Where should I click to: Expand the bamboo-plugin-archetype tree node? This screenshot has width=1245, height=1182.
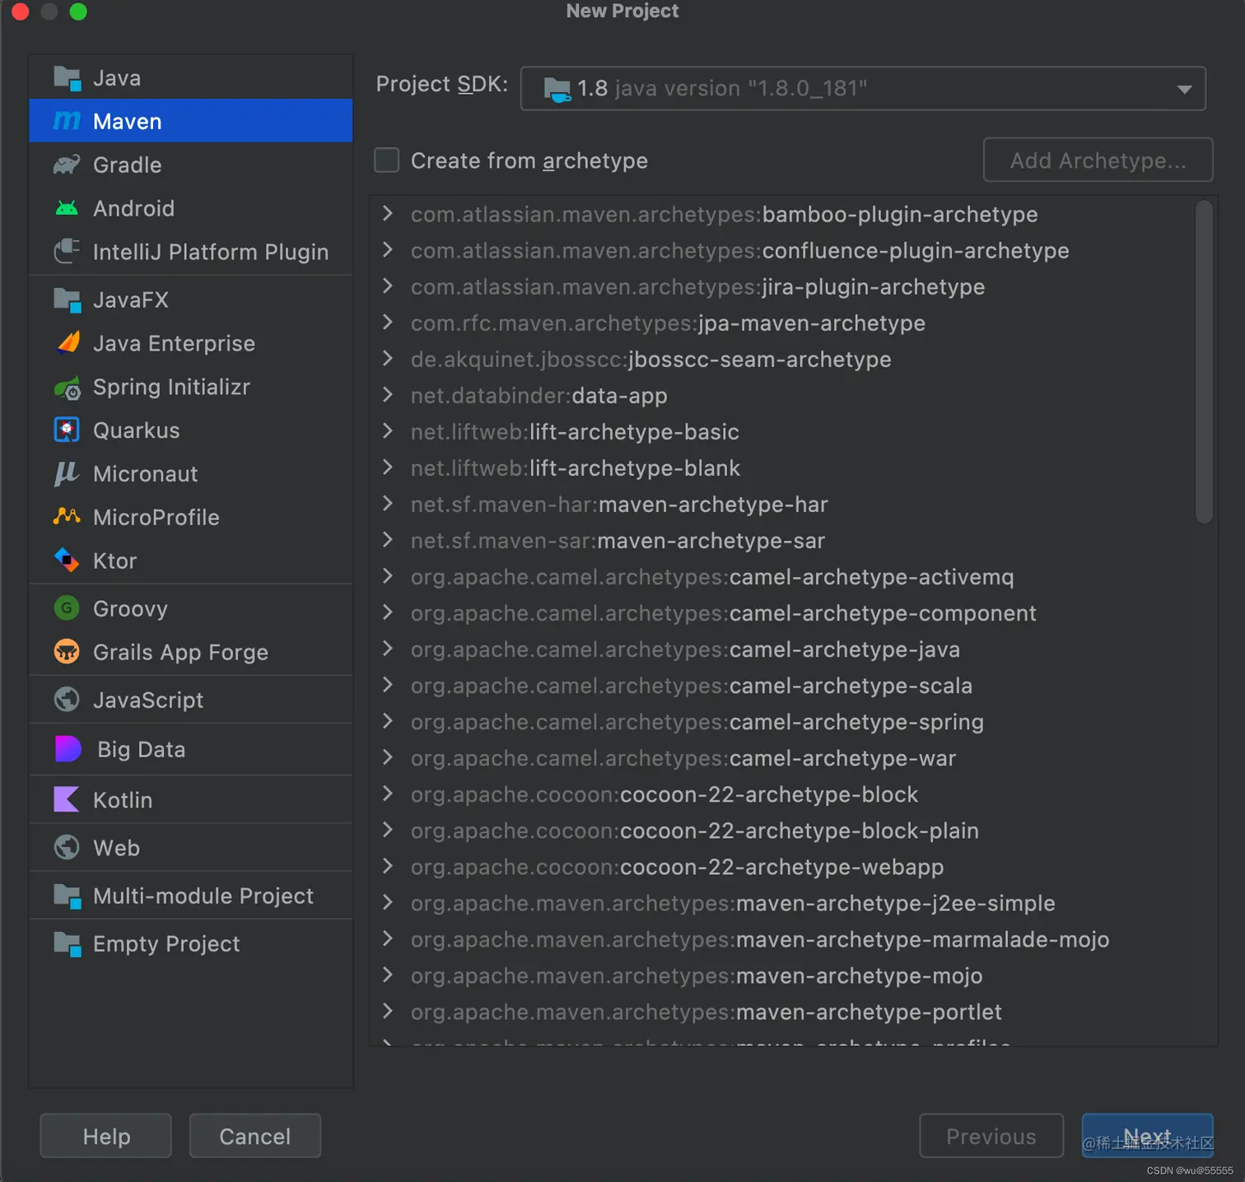click(388, 214)
